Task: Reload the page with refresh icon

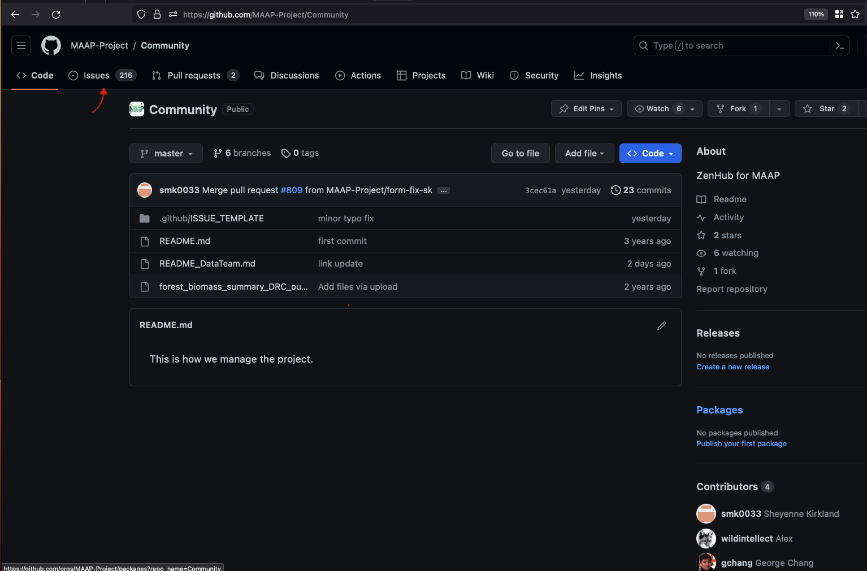Action: tap(56, 15)
